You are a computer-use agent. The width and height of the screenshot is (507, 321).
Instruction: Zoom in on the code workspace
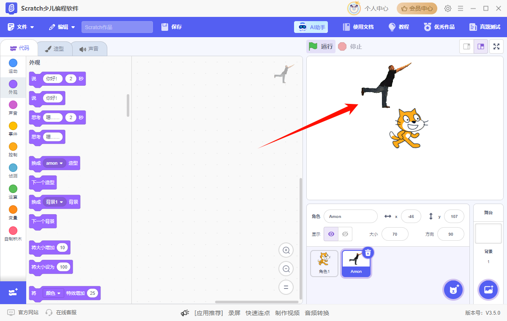(x=286, y=250)
